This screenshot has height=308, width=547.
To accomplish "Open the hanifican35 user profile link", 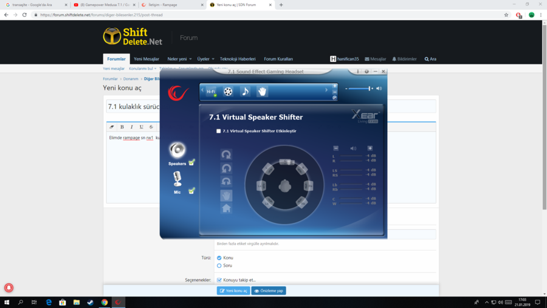I will tap(345, 59).
